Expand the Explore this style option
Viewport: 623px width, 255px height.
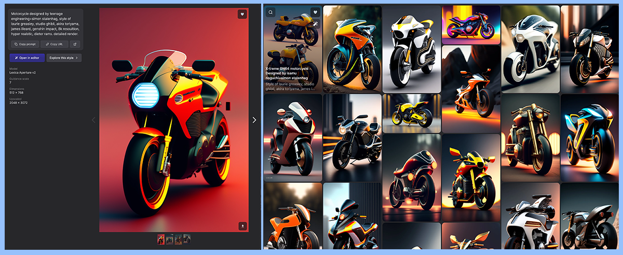[x=64, y=58]
